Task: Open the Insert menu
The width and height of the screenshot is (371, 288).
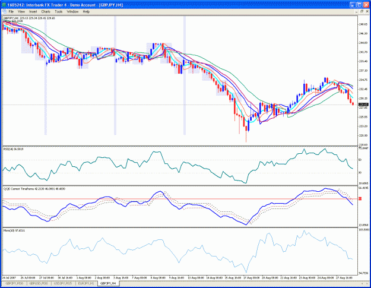Action: coord(33,11)
